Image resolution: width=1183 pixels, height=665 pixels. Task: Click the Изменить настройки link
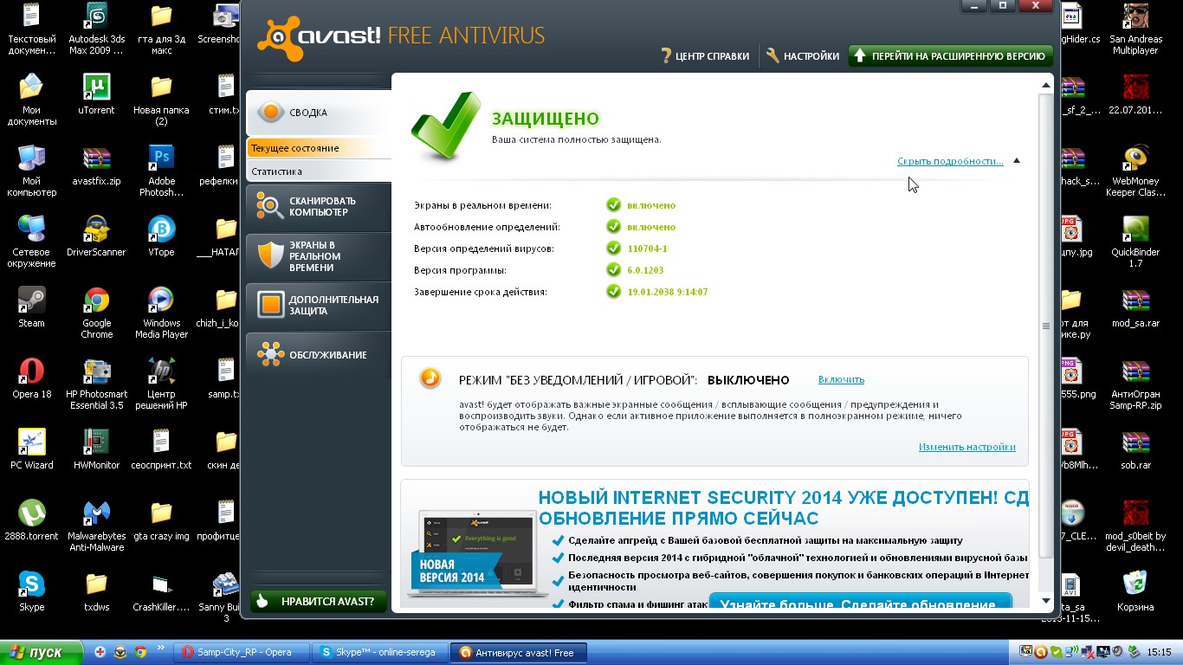(x=966, y=447)
